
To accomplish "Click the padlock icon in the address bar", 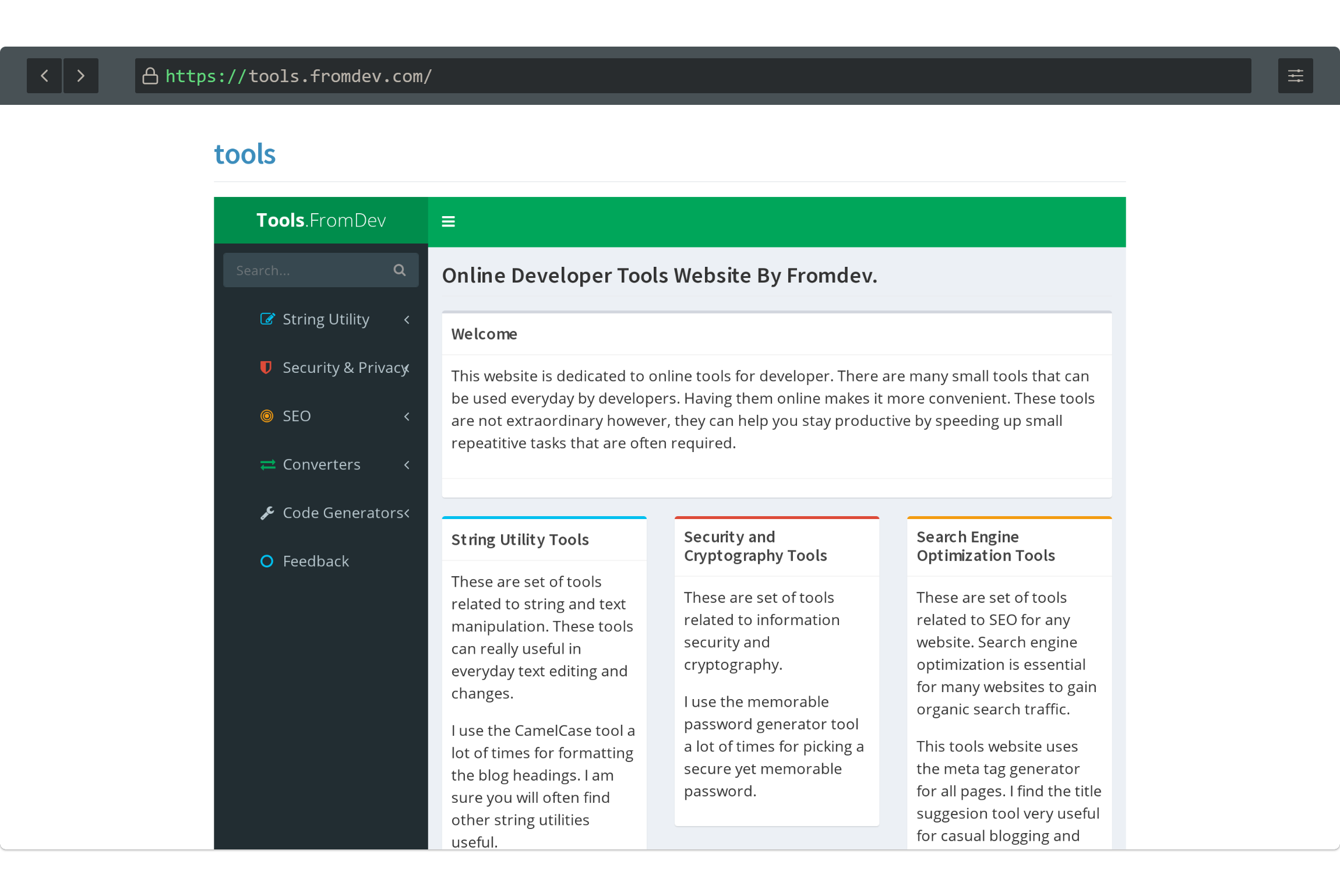I will [x=150, y=76].
